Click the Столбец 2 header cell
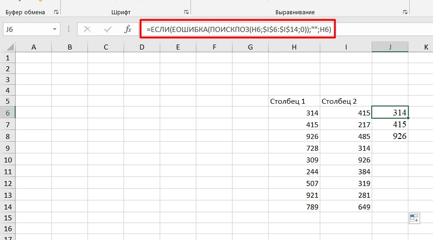This screenshot has height=240, width=433. (345, 101)
